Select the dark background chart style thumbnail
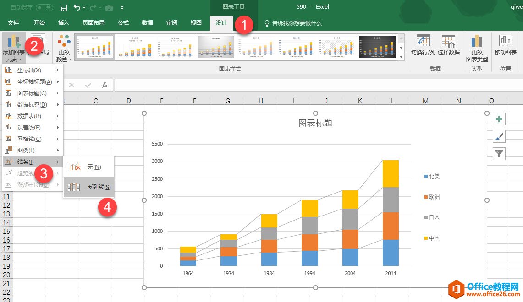The height and width of the screenshot is (302, 523). [x=377, y=47]
